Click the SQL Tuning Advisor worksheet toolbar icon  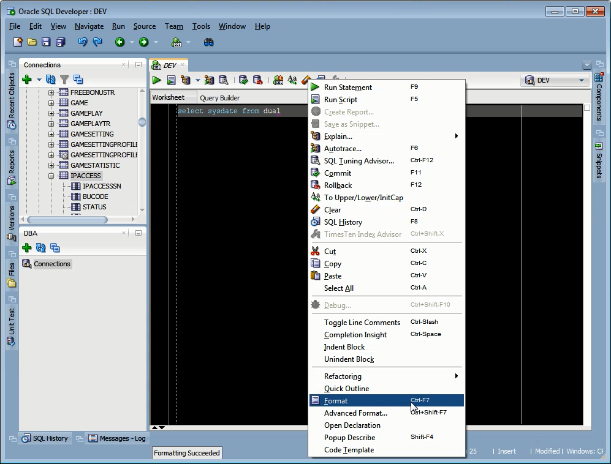click(223, 80)
